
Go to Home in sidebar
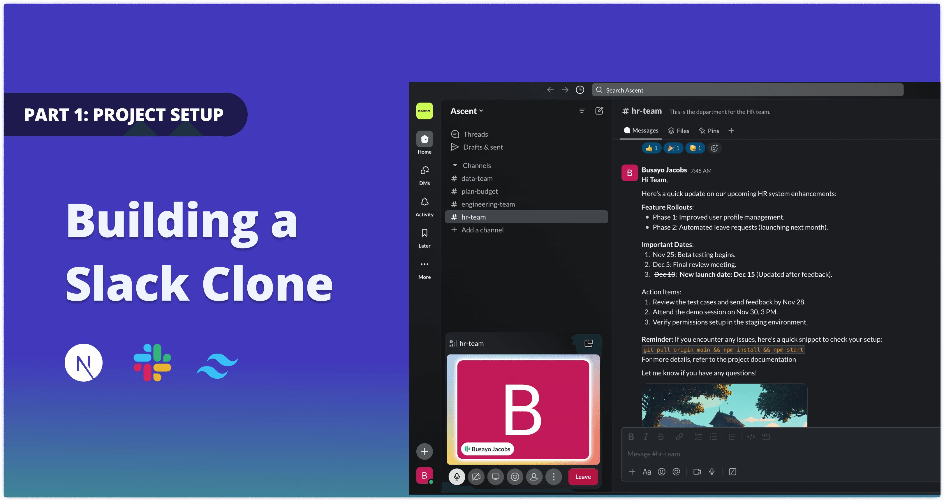click(424, 143)
